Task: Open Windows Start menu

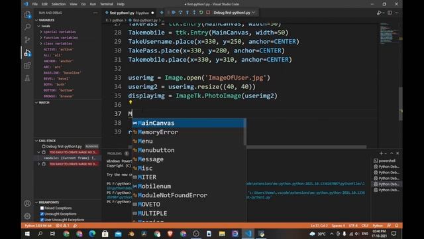Action: tap(27, 234)
